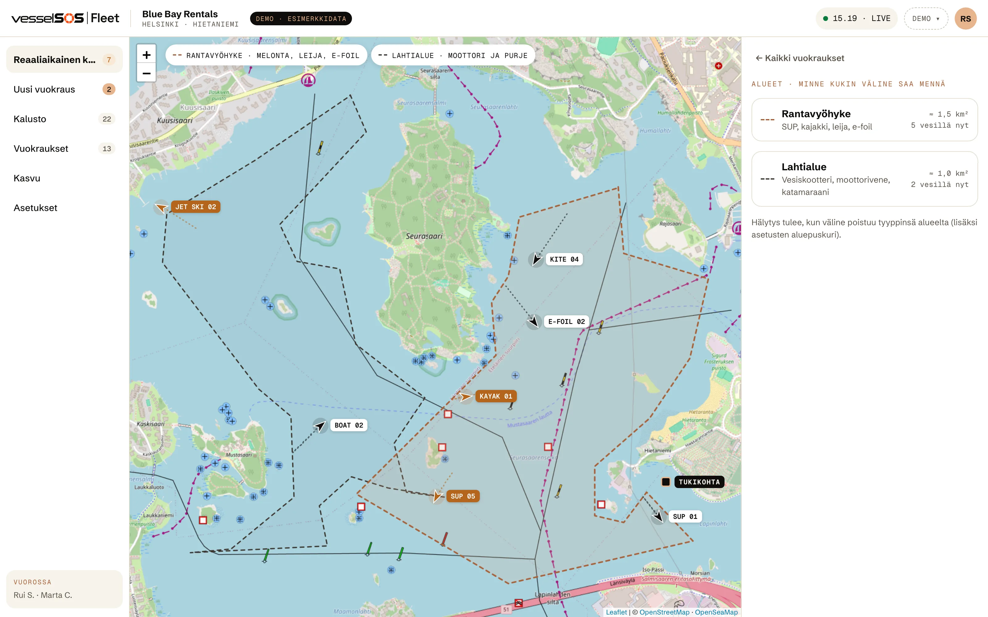988x617 pixels.
Task: Click the Kalusto count badge 22
Action: (x=107, y=119)
